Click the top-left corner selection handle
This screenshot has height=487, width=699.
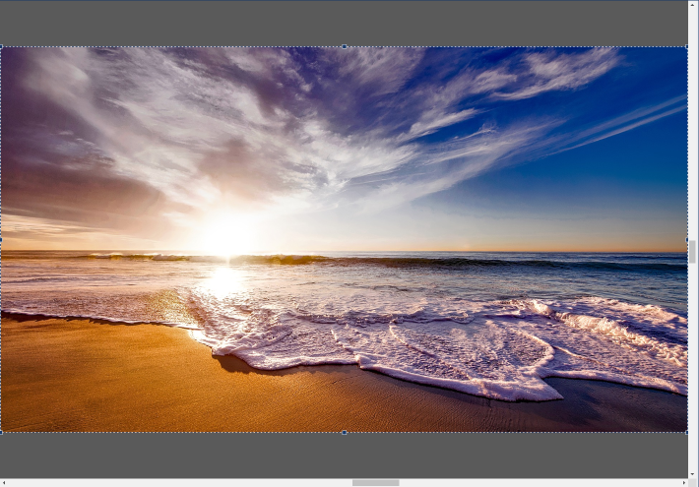click(2, 46)
